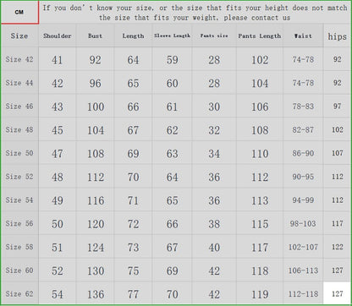
Task: Click hips value 97 for Size 46
Action: pos(338,107)
